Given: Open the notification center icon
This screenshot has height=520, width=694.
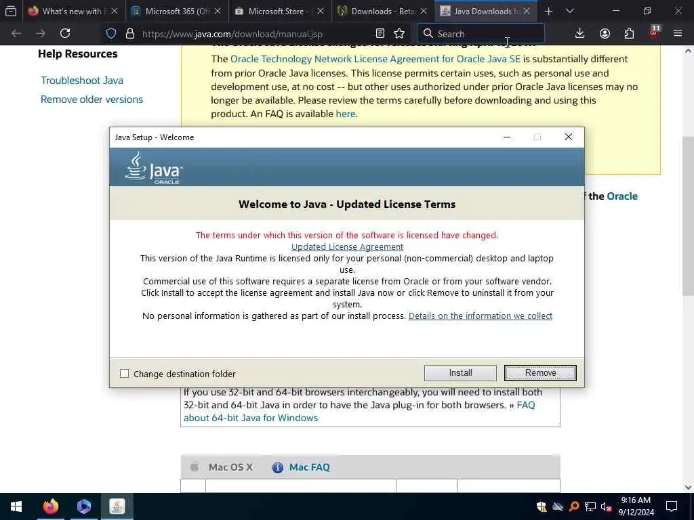Looking at the screenshot, I should pyautogui.click(x=672, y=506).
